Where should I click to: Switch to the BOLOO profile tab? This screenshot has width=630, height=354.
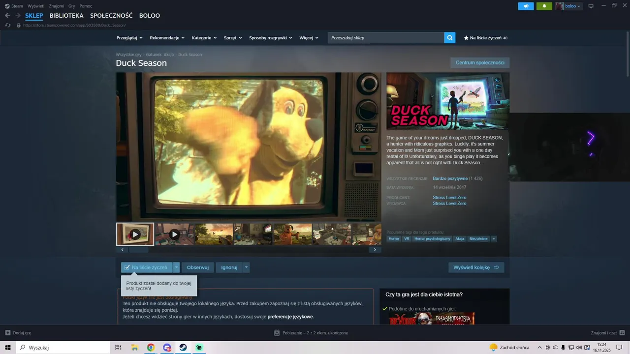[150, 16]
